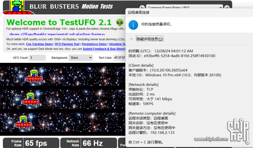Image resolution: width=253 pixels, height=148 pixels.
Task: Click the Refresh Rate 66 Hz readout
Action: point(89,143)
